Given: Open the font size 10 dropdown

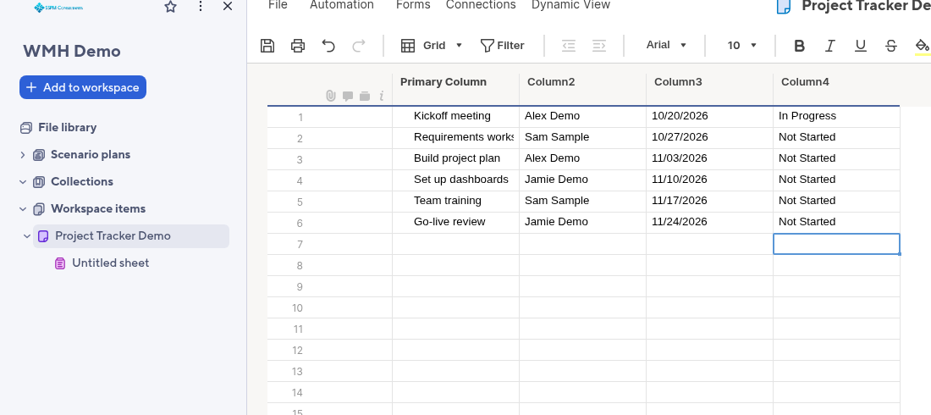Looking at the screenshot, I should (x=742, y=45).
